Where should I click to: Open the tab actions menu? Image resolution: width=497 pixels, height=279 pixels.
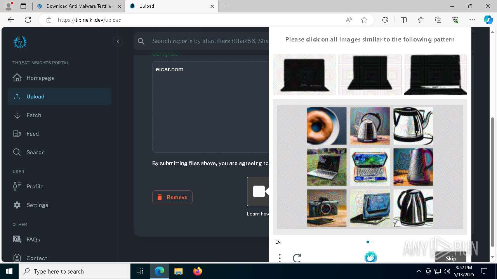(23, 6)
